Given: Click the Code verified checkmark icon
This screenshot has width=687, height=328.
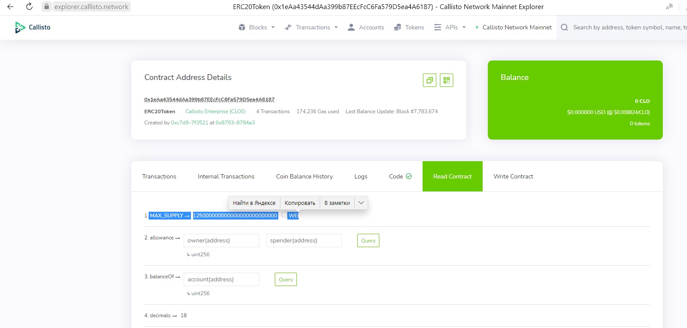Looking at the screenshot, I should pyautogui.click(x=409, y=176).
